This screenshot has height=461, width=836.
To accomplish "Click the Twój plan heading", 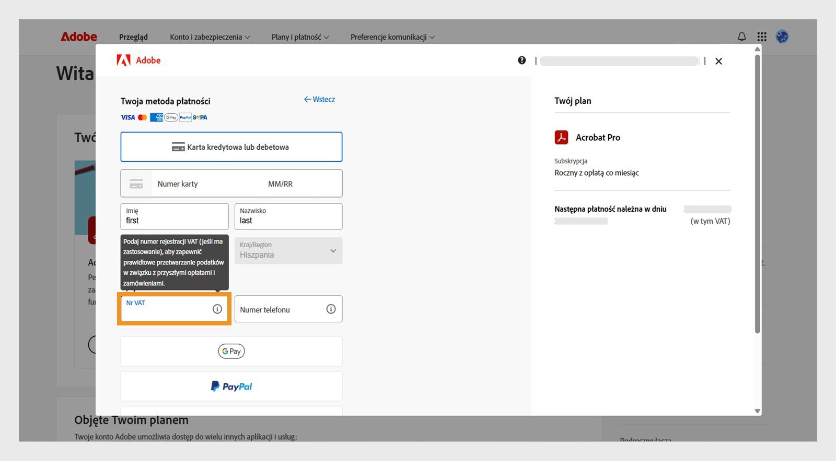I will tap(573, 101).
